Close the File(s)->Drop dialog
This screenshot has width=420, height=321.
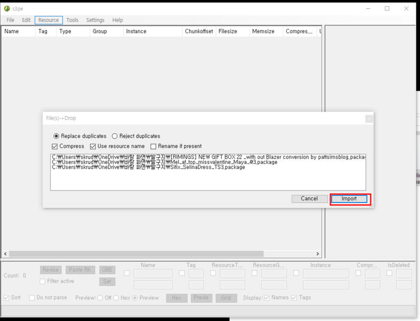[369, 119]
